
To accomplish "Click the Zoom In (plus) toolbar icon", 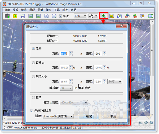I will pos(46,16).
